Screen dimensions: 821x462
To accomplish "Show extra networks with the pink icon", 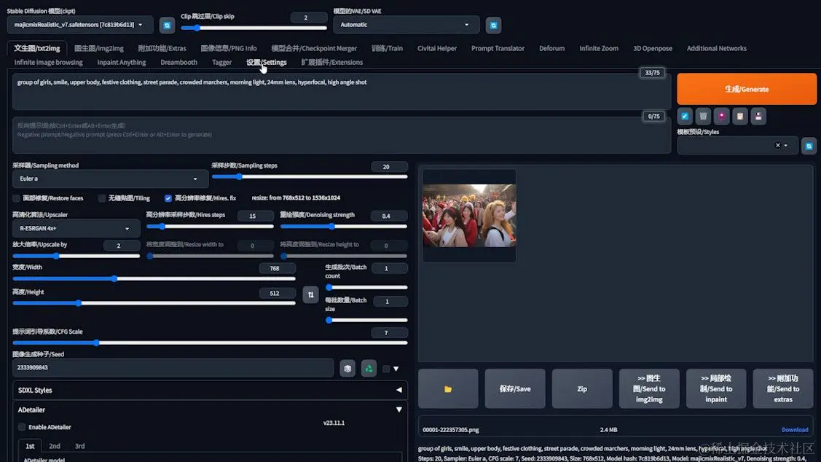I will 721,117.
